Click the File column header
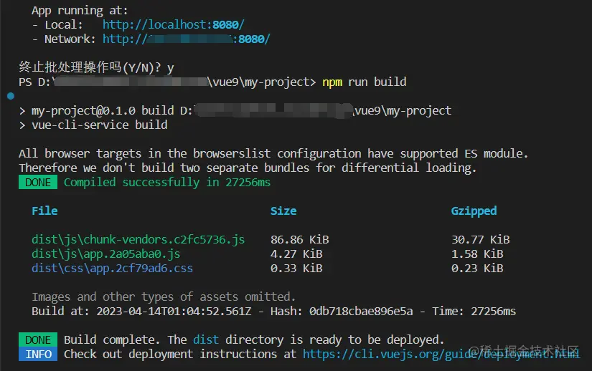This screenshot has height=371, width=592. coord(44,211)
